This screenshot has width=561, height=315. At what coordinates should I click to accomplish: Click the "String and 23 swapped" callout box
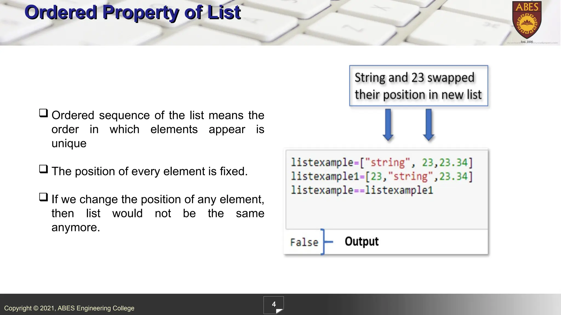coord(419,86)
